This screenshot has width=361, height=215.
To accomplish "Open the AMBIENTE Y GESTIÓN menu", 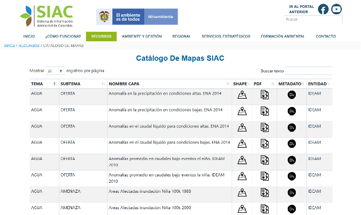I will click(x=142, y=36).
